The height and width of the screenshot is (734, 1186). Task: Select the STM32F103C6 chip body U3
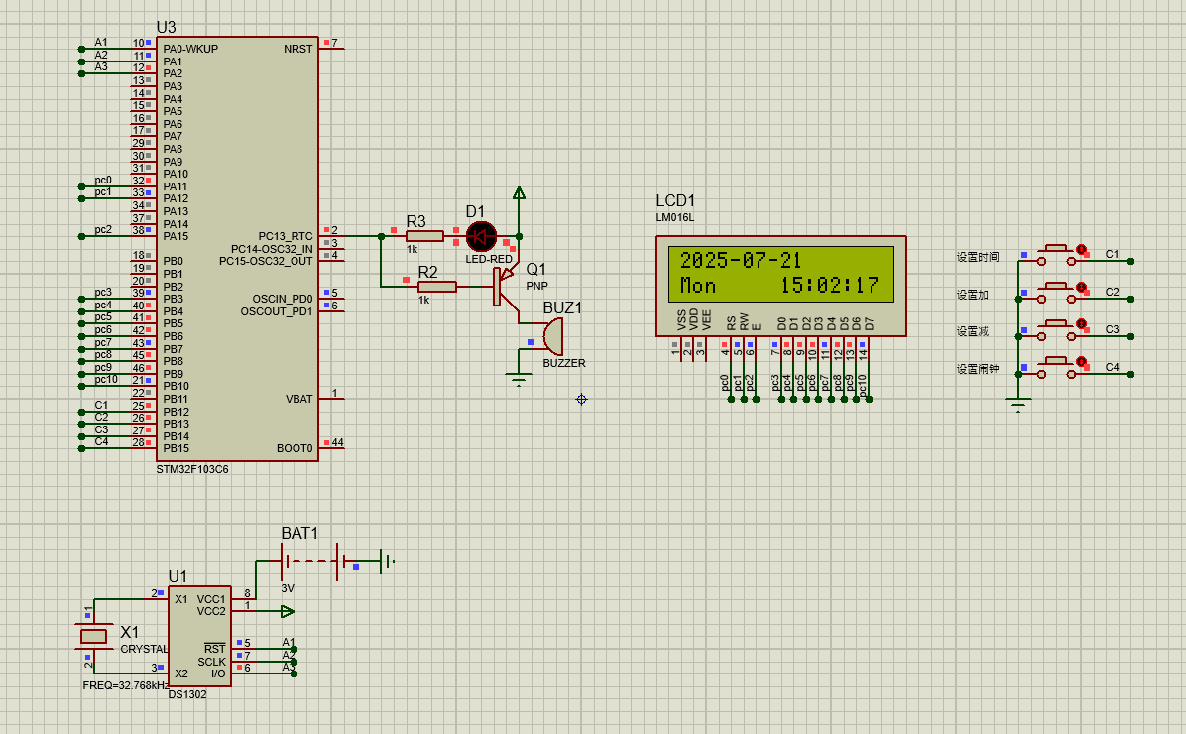pos(237,248)
